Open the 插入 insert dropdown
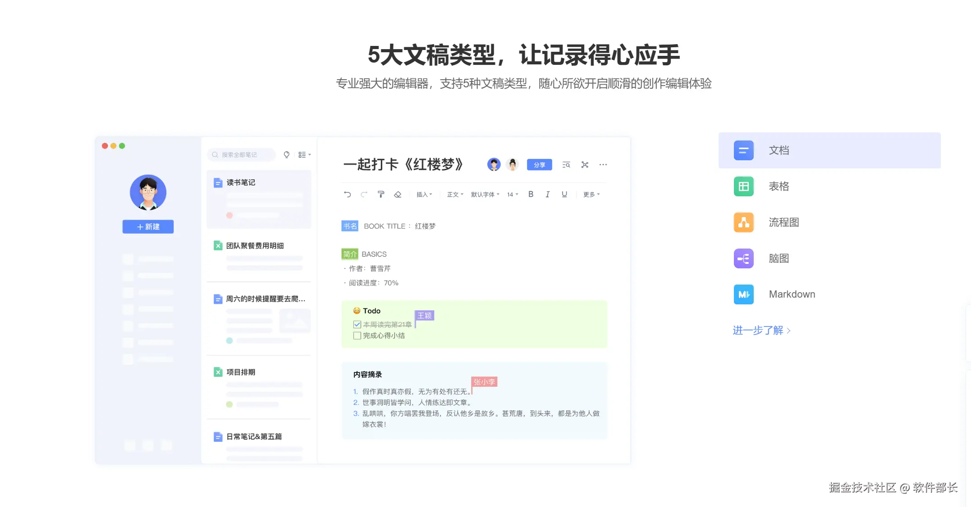 424,195
